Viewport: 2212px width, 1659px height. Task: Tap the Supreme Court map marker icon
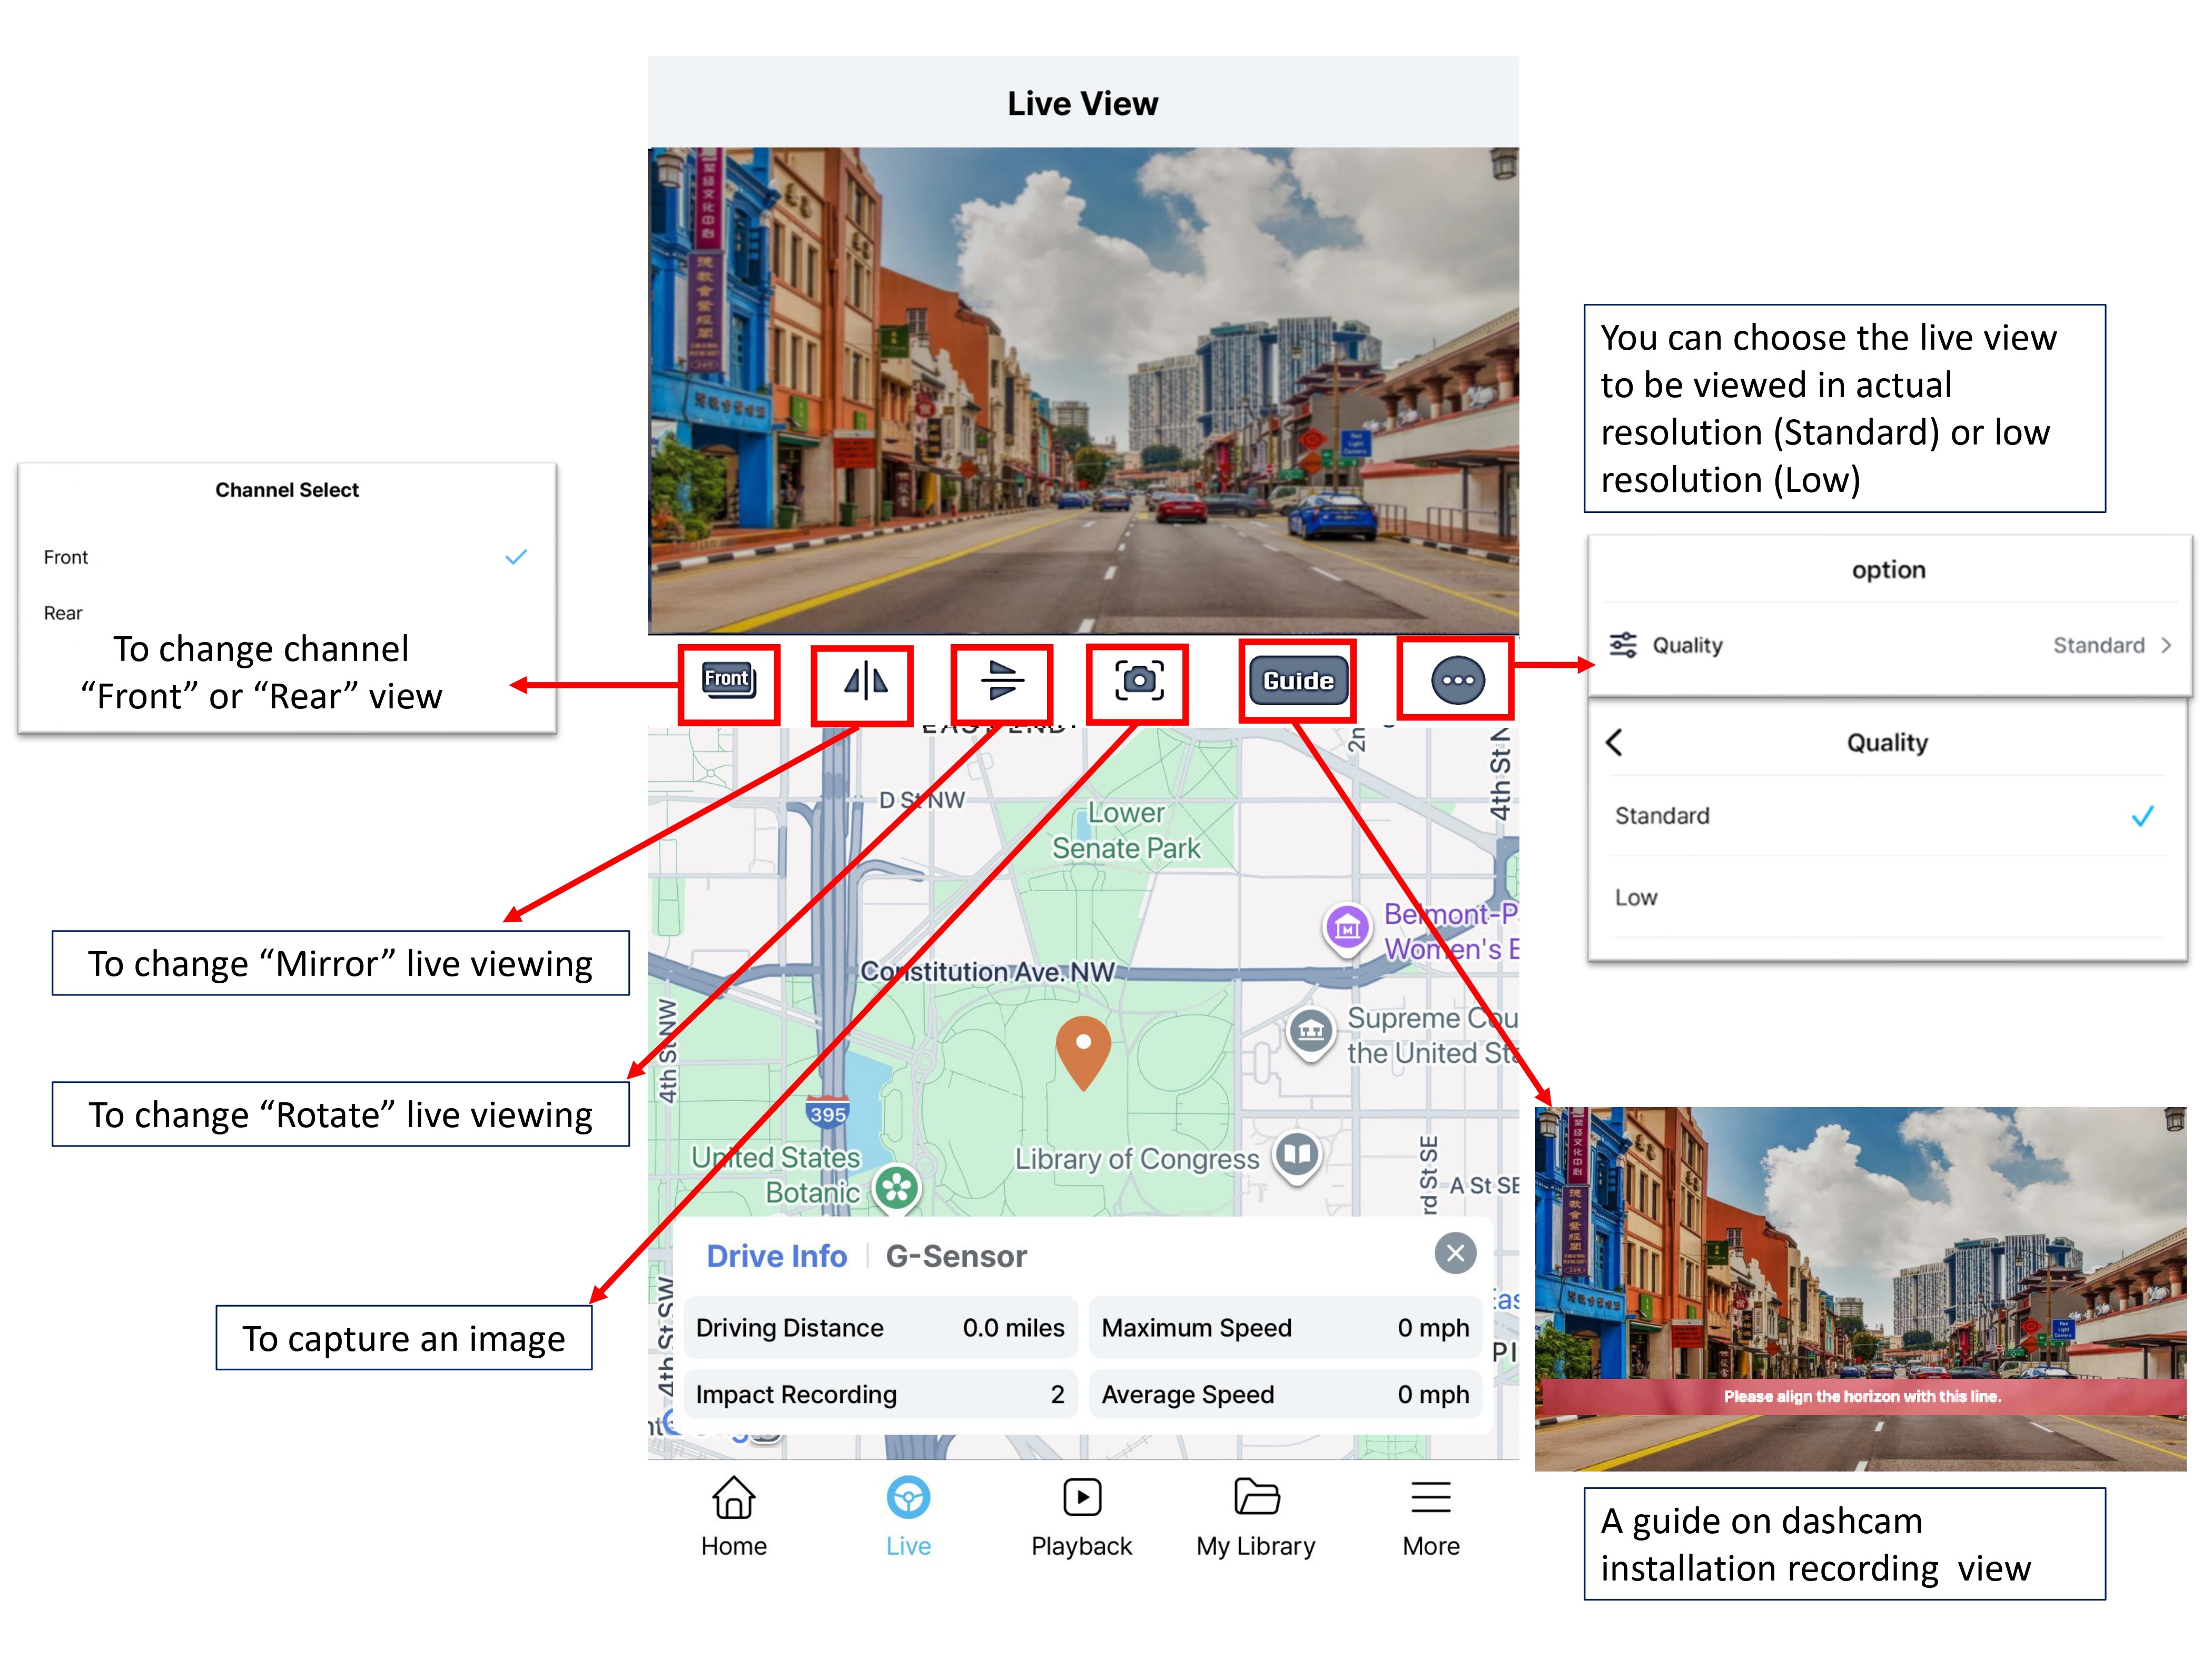[1311, 1030]
